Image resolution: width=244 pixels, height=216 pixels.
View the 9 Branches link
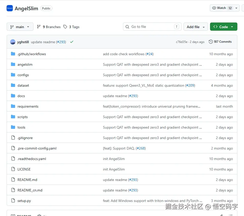pyautogui.click(x=52, y=27)
